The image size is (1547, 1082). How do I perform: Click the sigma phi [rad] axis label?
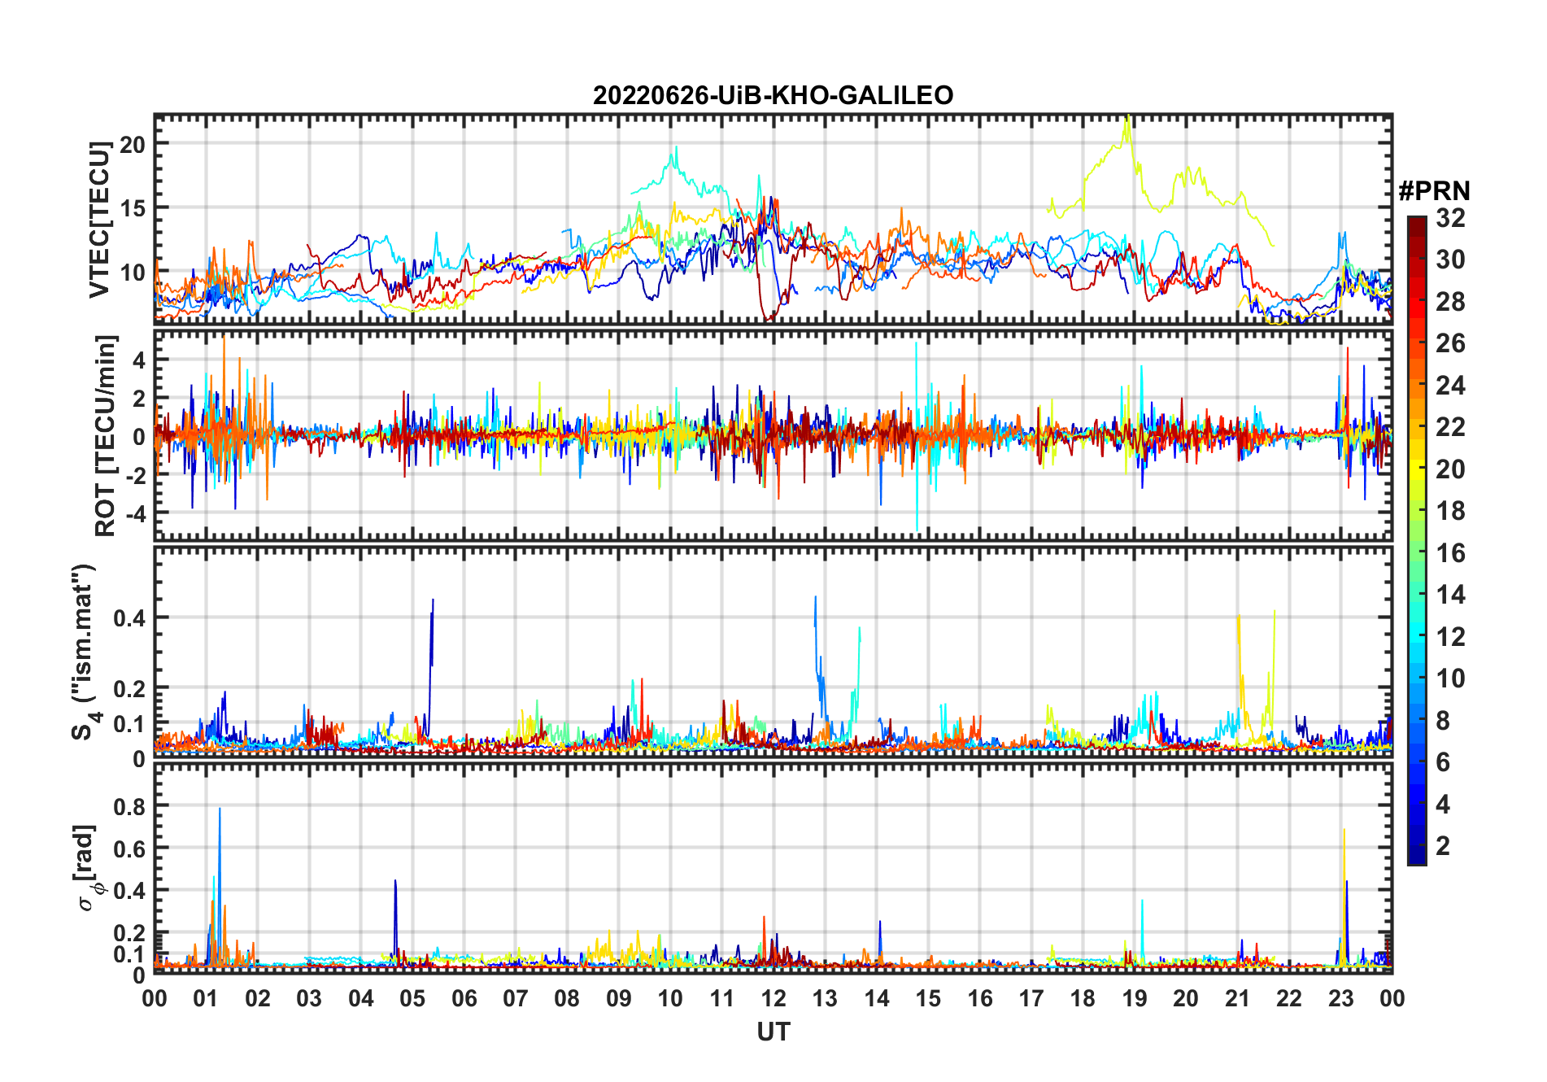tap(87, 868)
